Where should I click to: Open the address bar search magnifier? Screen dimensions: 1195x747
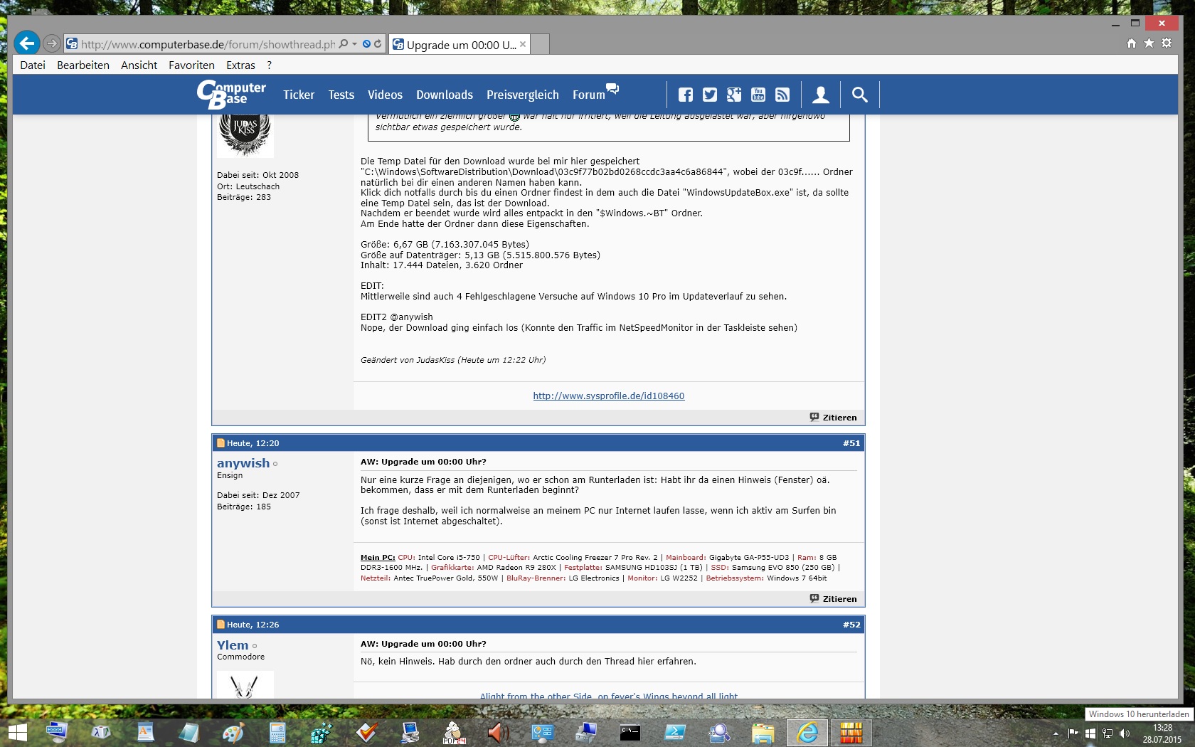click(344, 44)
